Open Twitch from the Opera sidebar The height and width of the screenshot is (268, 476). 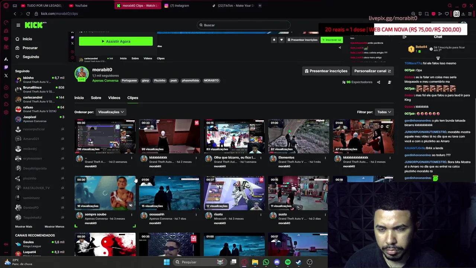(x=6, y=67)
